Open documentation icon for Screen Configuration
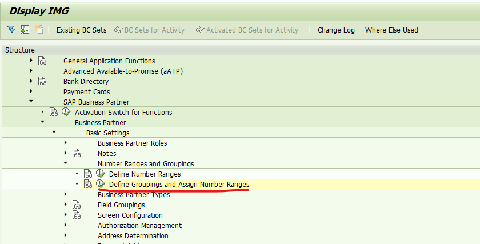This screenshot has width=480, height=244. pyautogui.click(x=77, y=215)
